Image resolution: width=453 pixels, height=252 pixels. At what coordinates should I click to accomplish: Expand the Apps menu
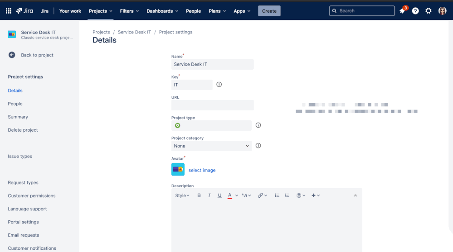[242, 11]
